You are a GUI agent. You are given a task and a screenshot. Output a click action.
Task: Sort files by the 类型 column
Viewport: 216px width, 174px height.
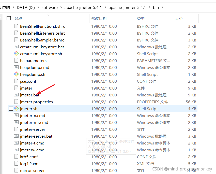(141, 18)
